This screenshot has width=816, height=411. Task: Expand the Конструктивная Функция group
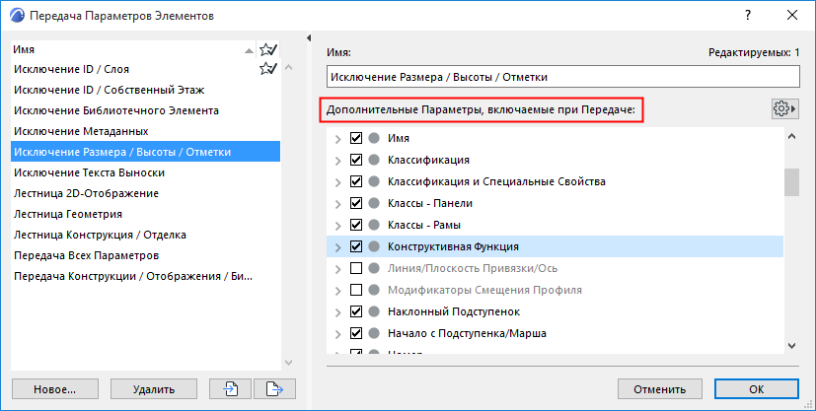[338, 247]
